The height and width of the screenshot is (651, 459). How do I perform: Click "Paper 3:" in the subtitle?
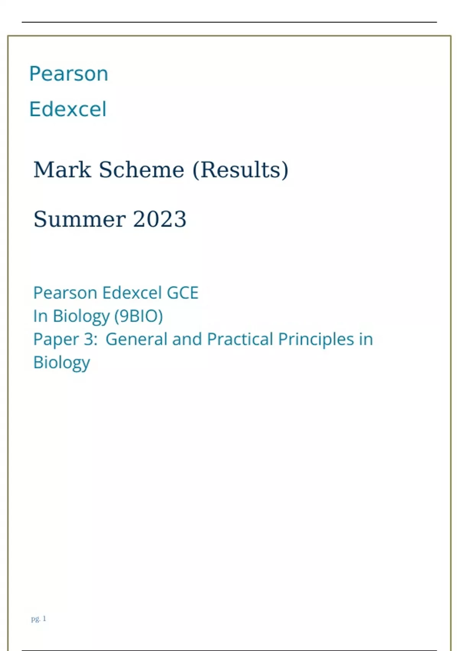point(65,339)
